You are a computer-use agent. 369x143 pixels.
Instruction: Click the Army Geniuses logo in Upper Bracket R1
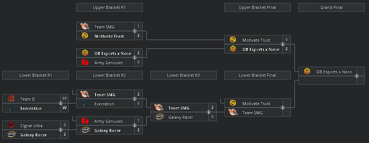(x=85, y=62)
